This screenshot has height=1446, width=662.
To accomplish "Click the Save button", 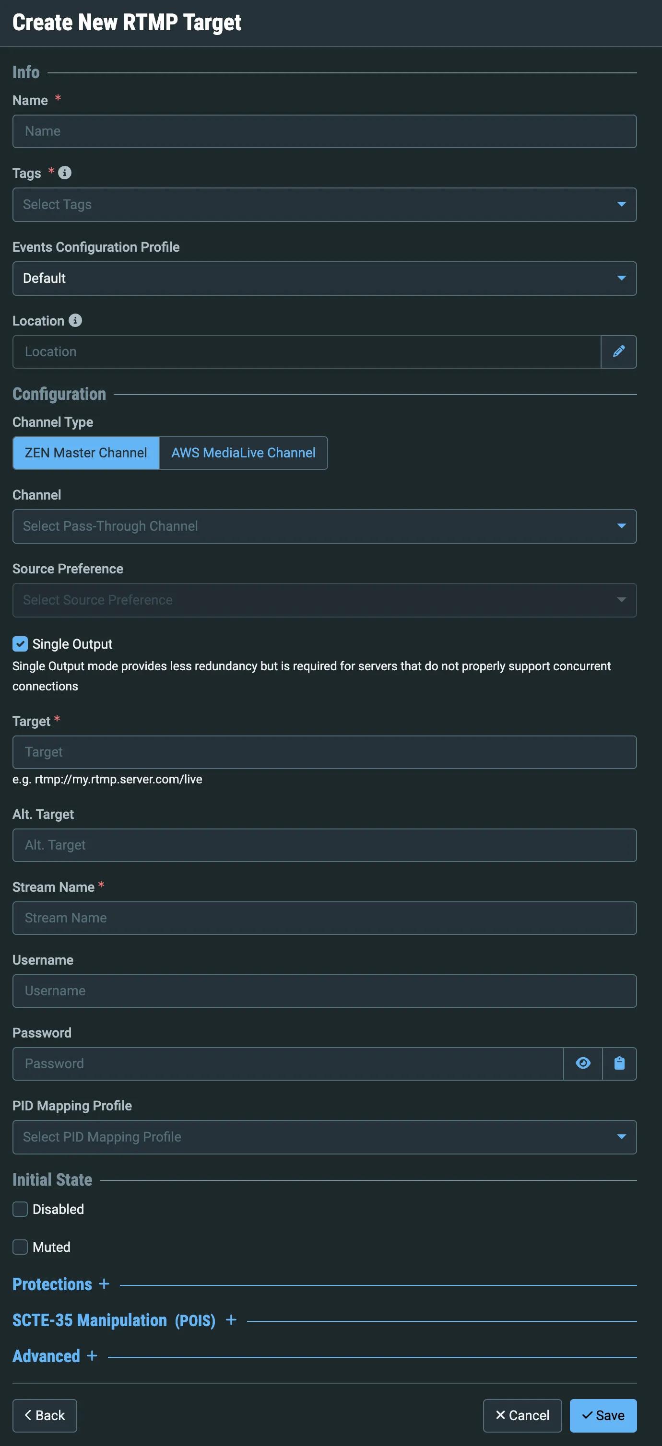I will [x=603, y=1415].
